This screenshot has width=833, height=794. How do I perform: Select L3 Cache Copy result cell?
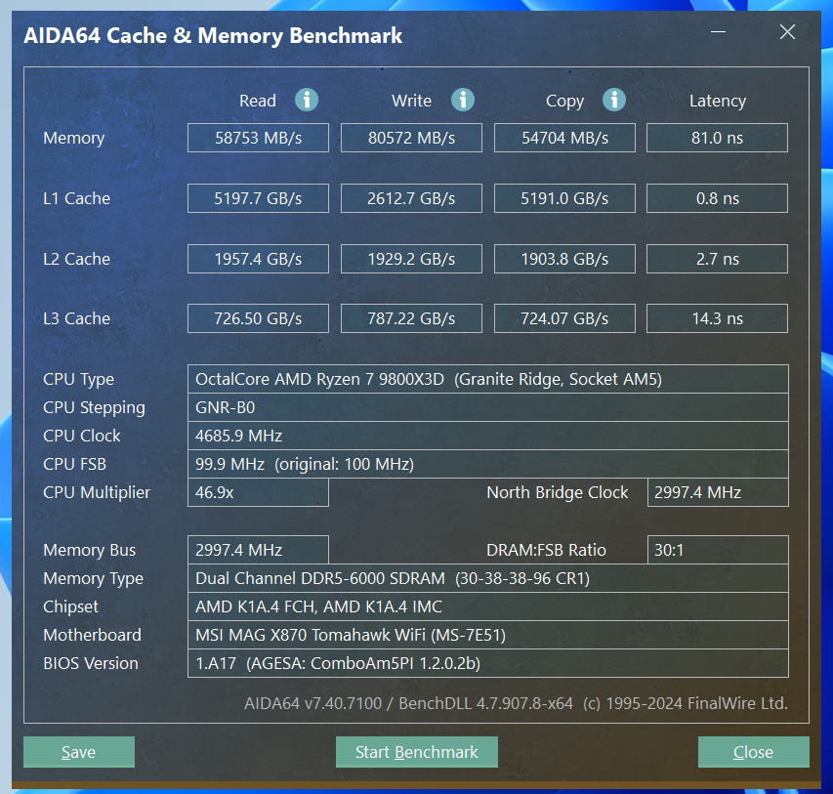tap(564, 318)
